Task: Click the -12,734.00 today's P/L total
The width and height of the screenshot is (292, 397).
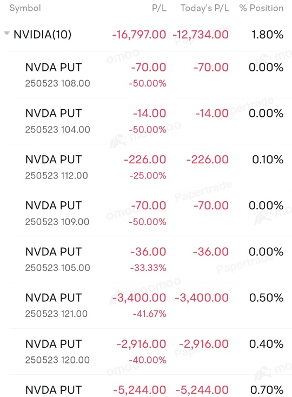Action: click(x=201, y=35)
